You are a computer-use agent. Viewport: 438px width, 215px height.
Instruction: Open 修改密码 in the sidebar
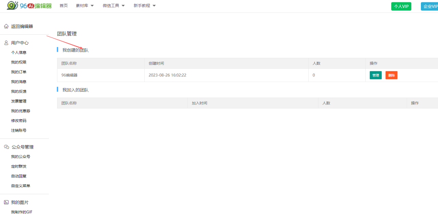pyautogui.click(x=18, y=121)
